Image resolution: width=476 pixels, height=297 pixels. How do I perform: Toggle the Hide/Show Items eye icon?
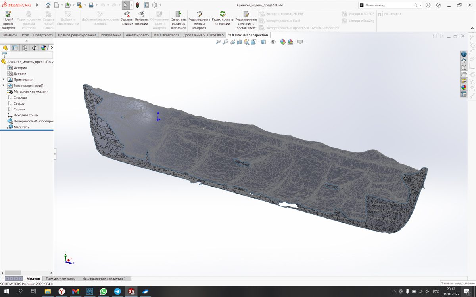point(273,42)
